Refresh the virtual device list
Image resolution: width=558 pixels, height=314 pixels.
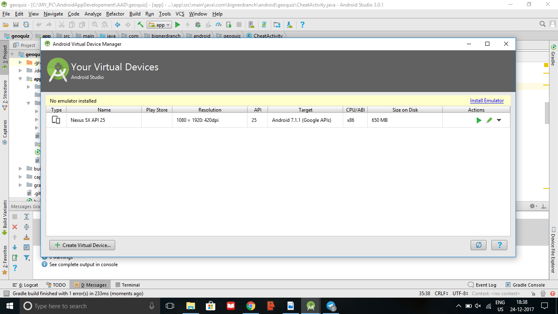478,245
